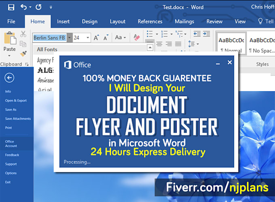Screen dimensions: 275x202
Task: Select the Normal style thumbnail
Action: 231,43
